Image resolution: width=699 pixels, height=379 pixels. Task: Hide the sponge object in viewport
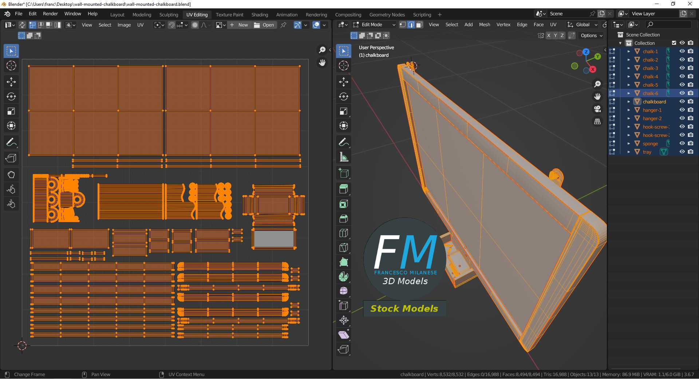point(682,143)
